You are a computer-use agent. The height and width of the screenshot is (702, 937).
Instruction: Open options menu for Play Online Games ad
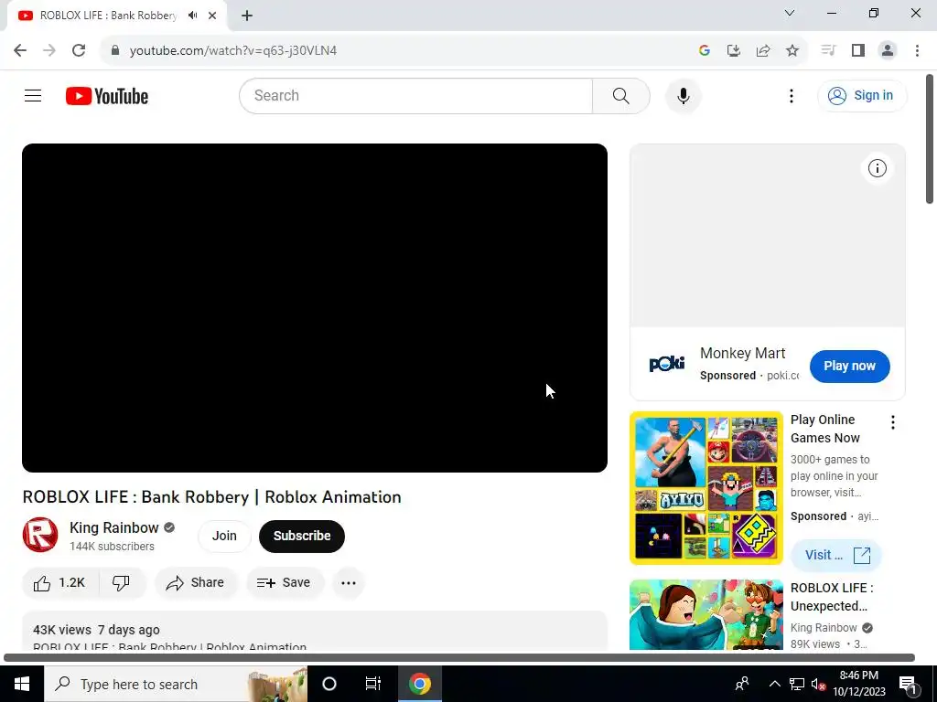point(893,422)
